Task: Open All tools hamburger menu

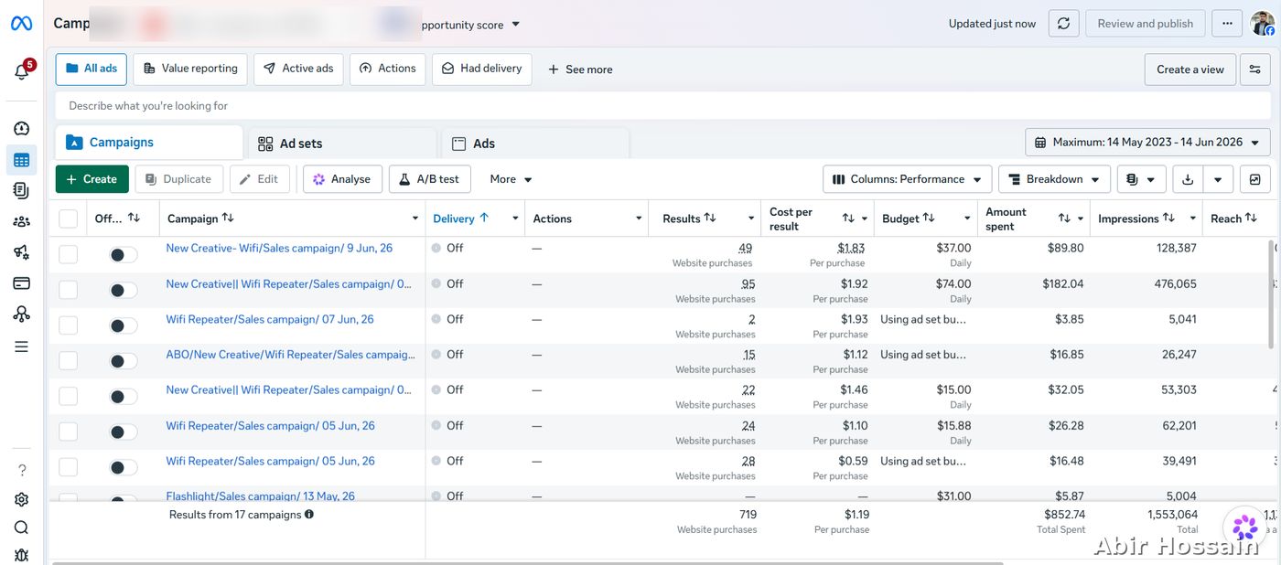Action: 21,346
